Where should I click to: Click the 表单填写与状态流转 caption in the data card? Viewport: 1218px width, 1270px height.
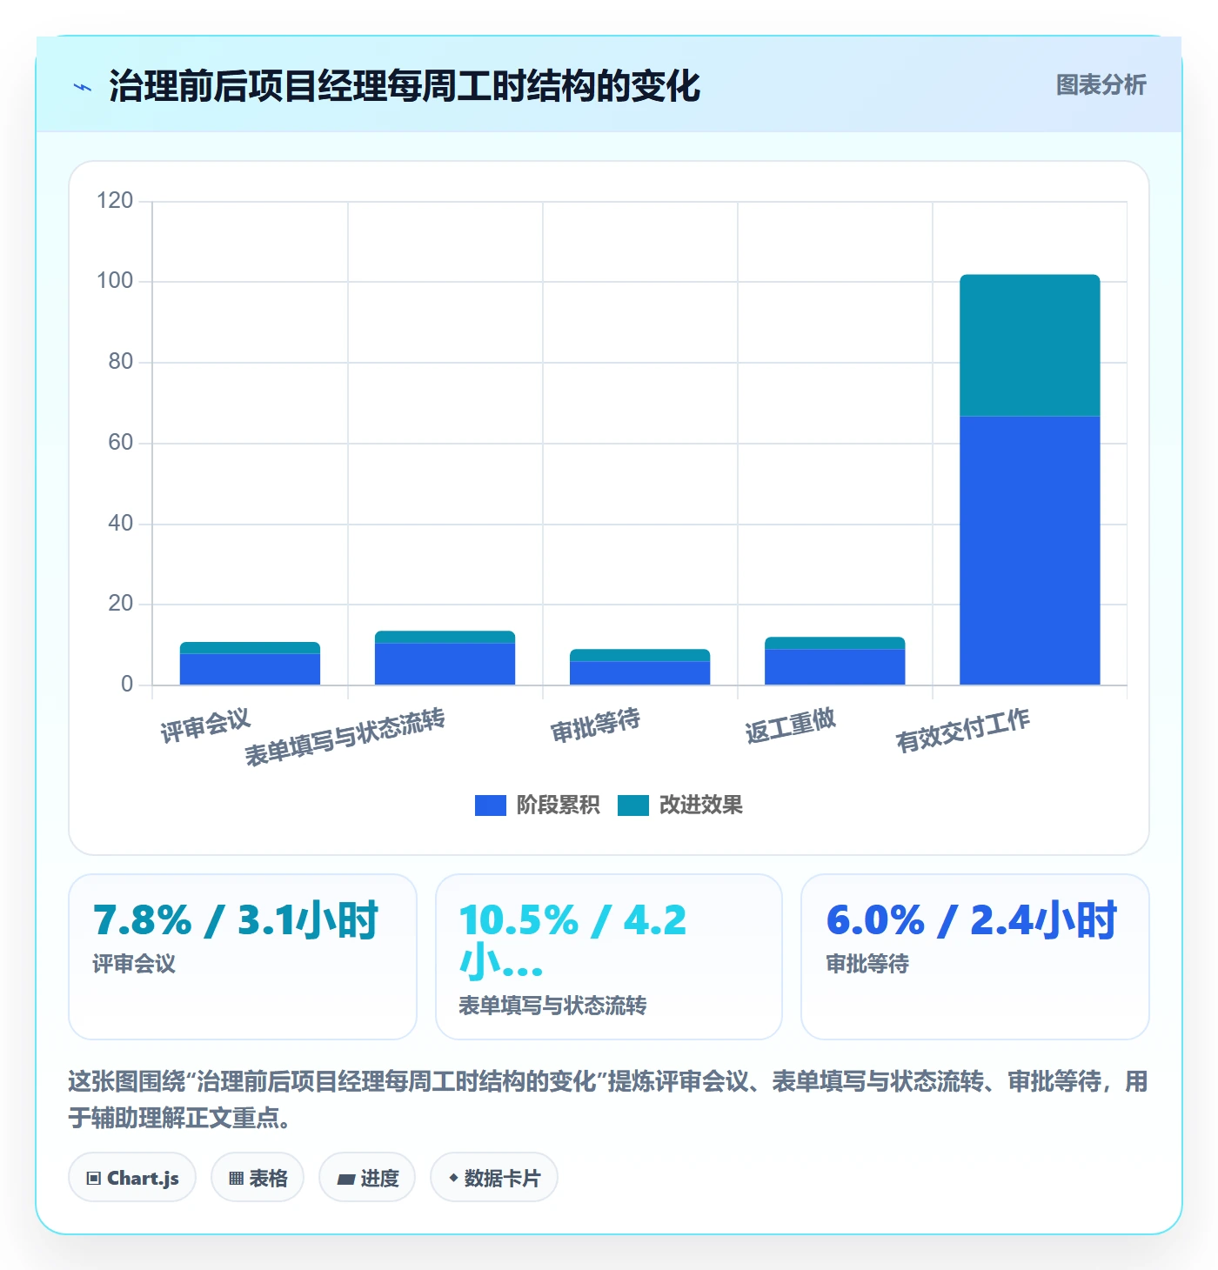click(552, 1006)
